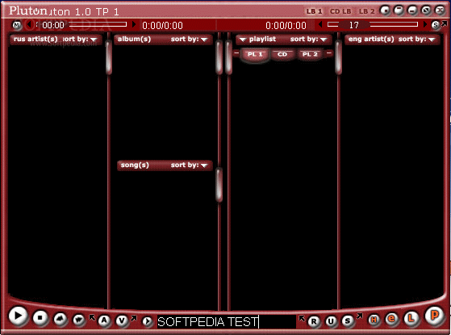Click title-bar button with diagonal slash icon
Image resolution: width=451 pixels, height=335 pixels.
(426, 10)
